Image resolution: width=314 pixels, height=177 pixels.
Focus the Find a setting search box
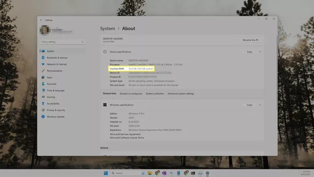62,42
